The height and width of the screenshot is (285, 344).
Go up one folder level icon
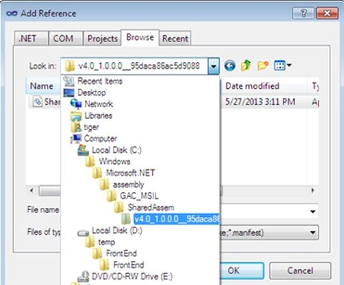pyautogui.click(x=246, y=65)
